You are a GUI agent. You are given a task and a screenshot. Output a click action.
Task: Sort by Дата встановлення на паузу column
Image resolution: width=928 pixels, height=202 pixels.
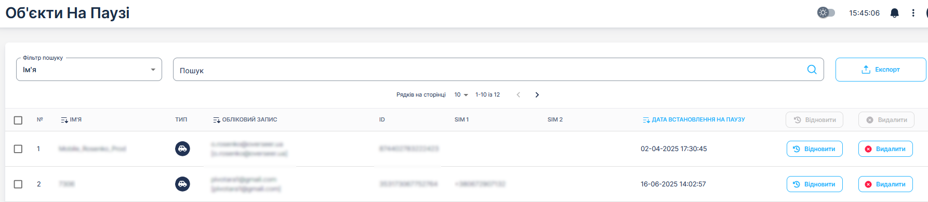click(694, 119)
